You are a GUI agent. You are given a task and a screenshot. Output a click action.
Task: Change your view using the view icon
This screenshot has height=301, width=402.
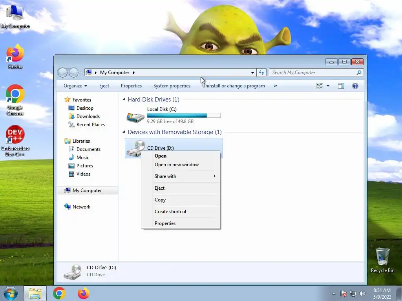coord(320,86)
